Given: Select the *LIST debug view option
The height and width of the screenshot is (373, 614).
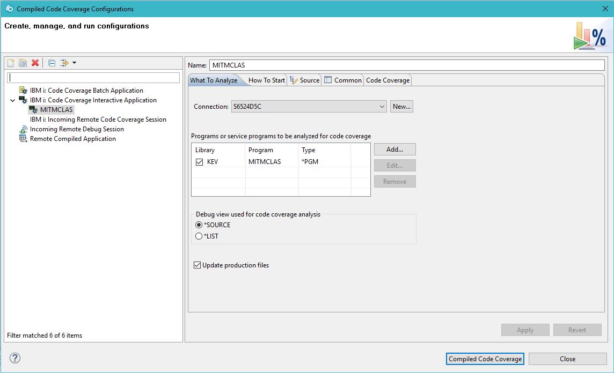Looking at the screenshot, I should 199,236.
